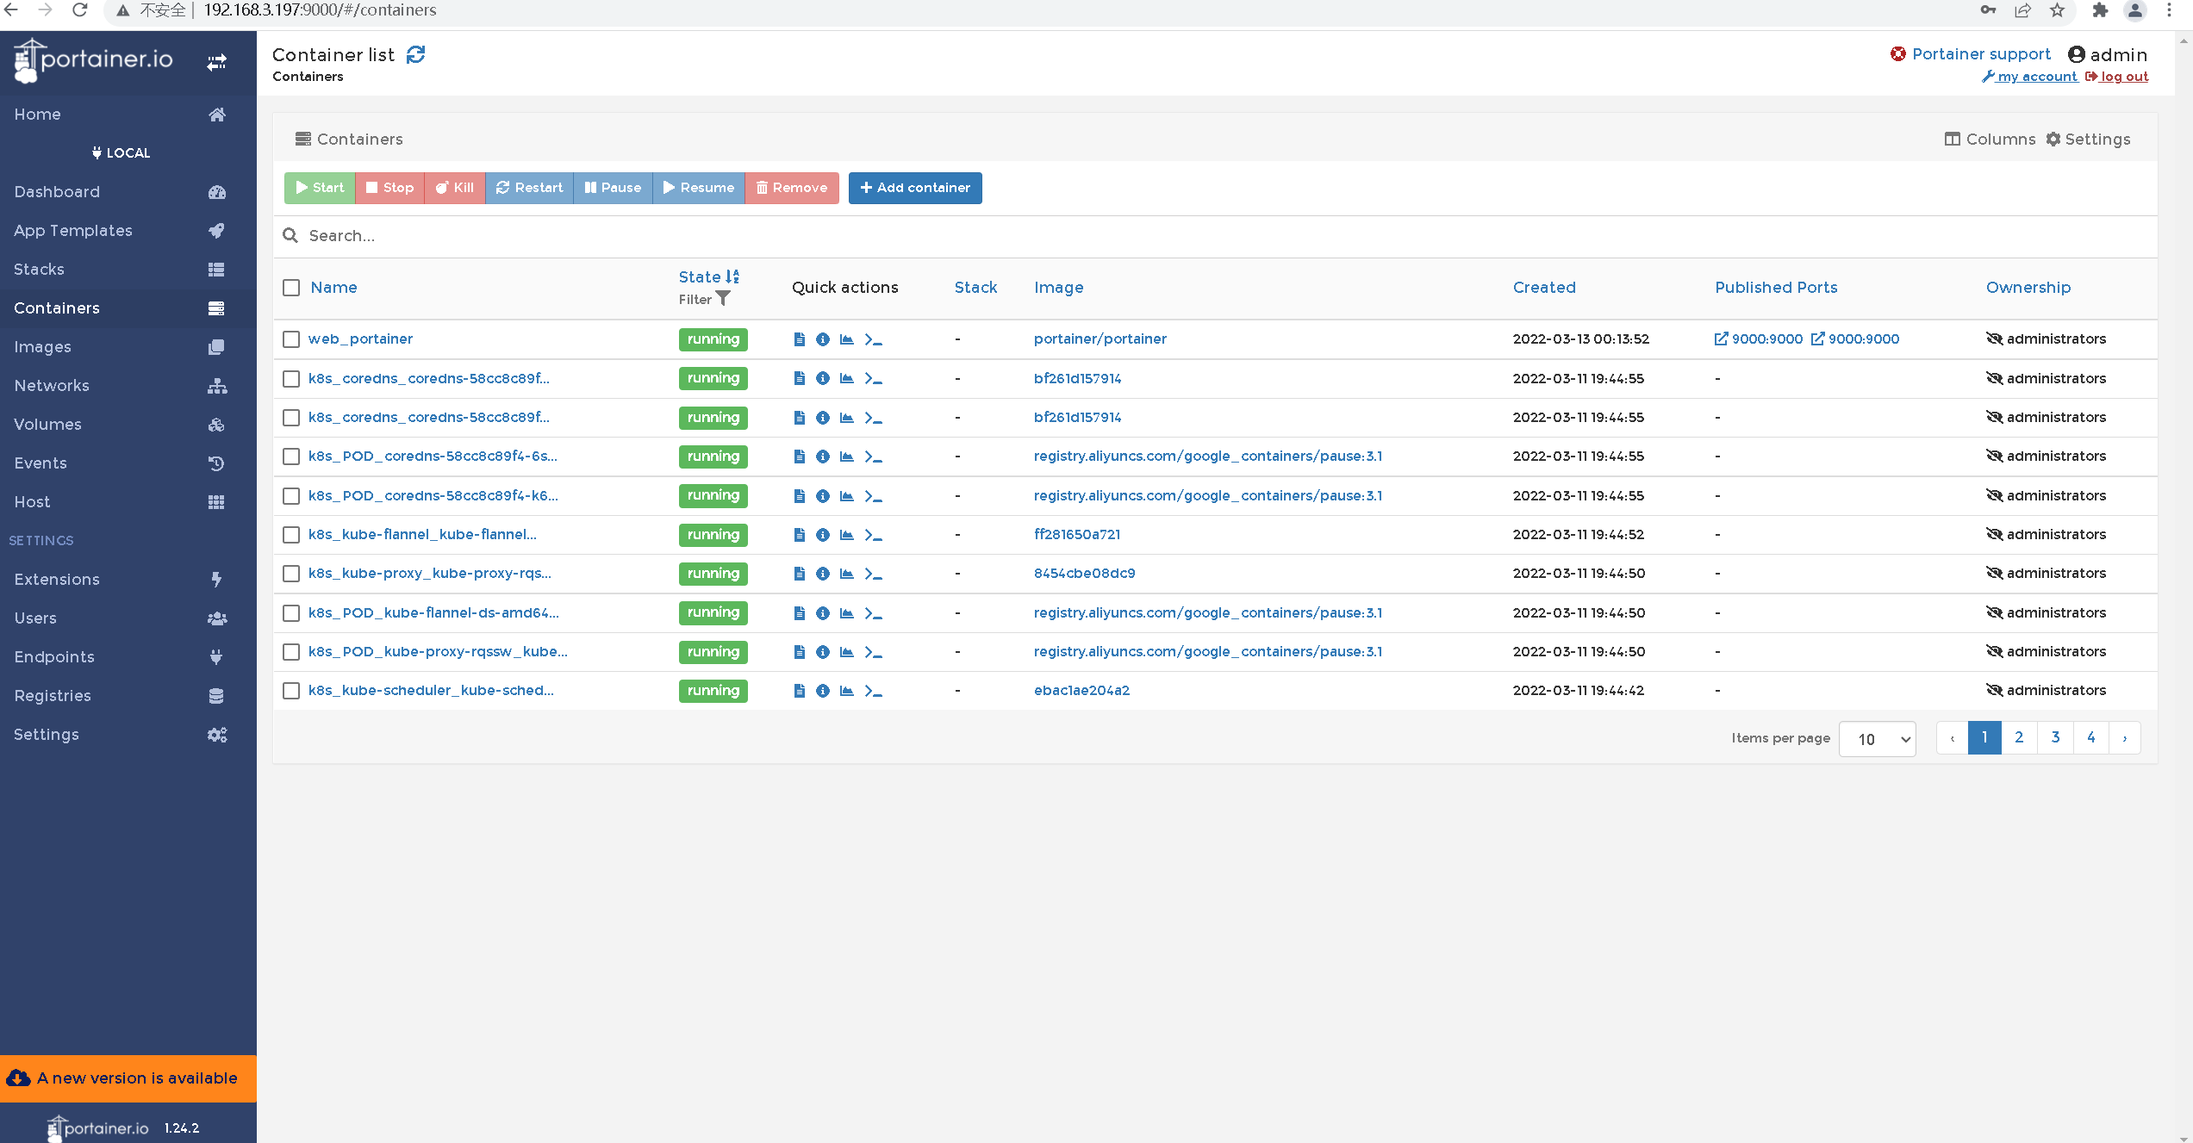Open portainer/portainer image link
This screenshot has height=1143, width=2193.
tap(1100, 339)
